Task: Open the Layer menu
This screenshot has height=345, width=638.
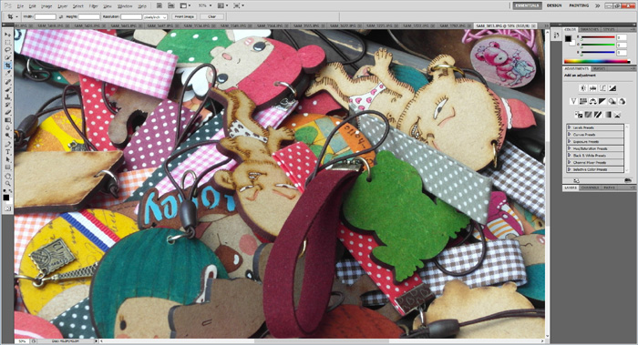Action: click(x=63, y=6)
